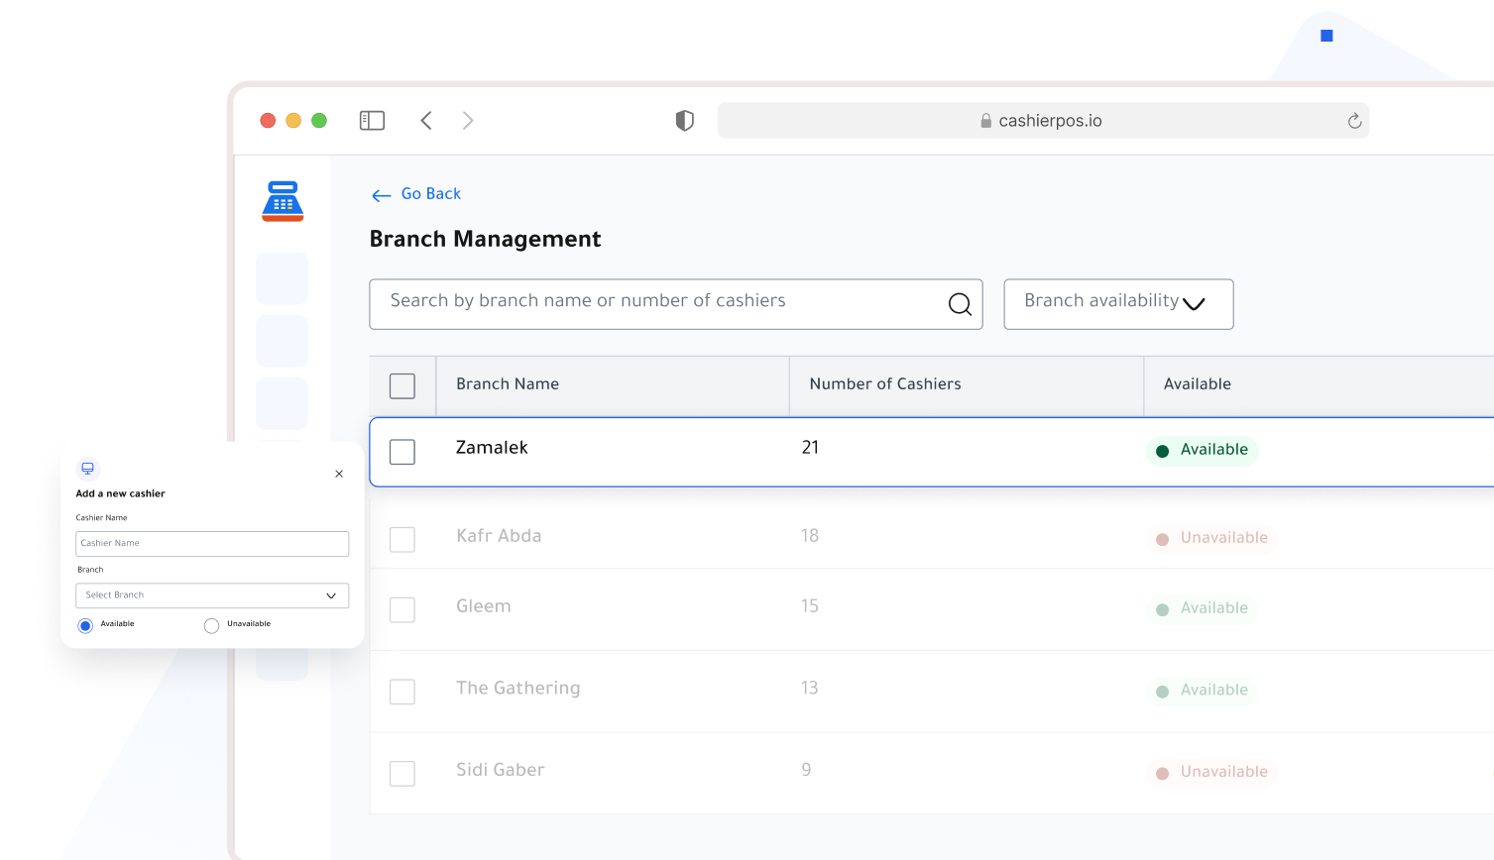Follow the Go Back link
This screenshot has height=860, width=1494.
416,194
